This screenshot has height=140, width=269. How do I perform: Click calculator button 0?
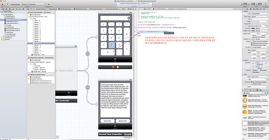point(108,52)
